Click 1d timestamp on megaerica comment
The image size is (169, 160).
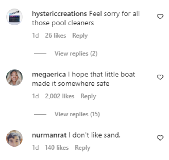[x=35, y=96]
